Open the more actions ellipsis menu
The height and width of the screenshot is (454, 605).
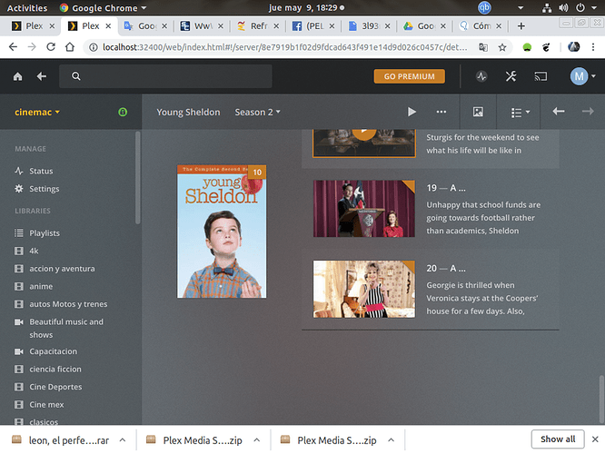pyautogui.click(x=441, y=112)
